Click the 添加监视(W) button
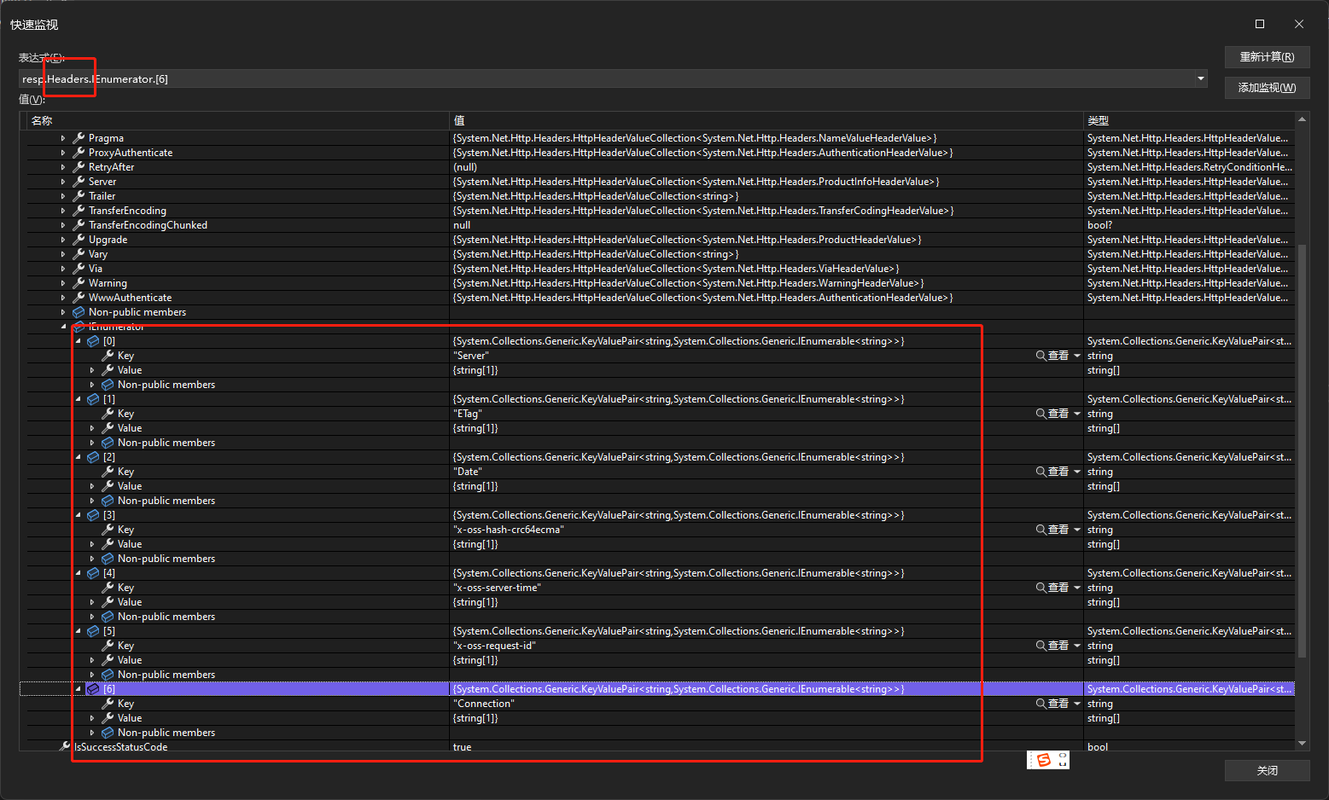Viewport: 1329px width, 800px height. (x=1267, y=87)
